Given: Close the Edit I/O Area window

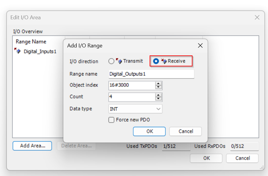Looking at the screenshot, I should (257, 17).
